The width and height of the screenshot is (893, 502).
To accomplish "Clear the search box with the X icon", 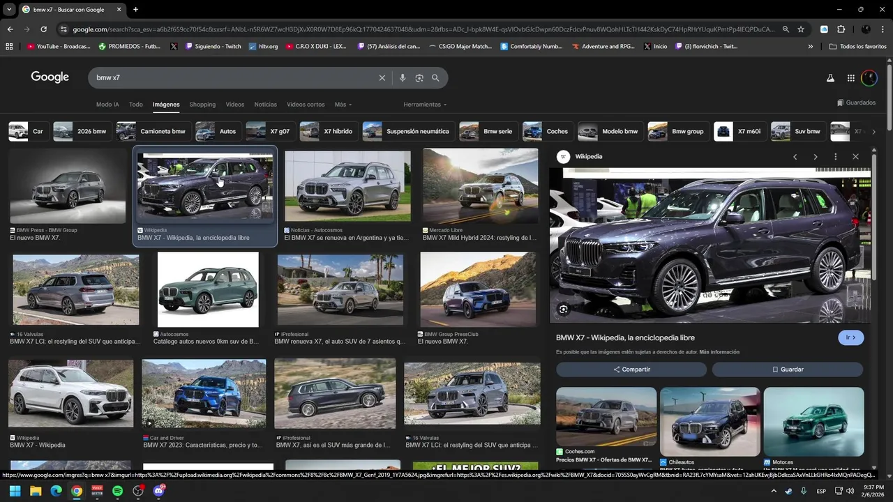I will click(x=382, y=78).
